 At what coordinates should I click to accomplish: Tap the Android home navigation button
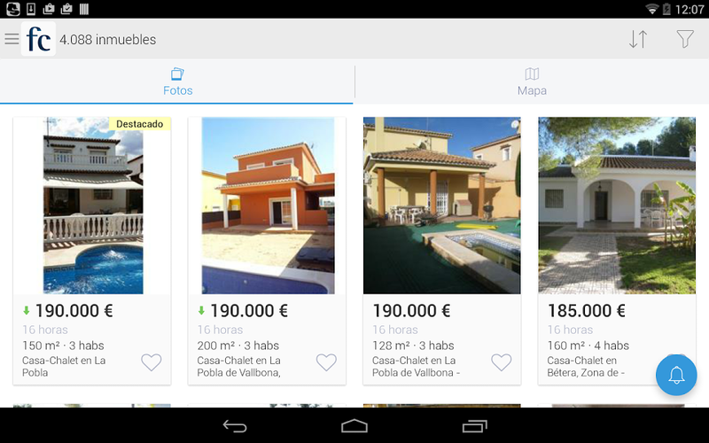(x=354, y=426)
